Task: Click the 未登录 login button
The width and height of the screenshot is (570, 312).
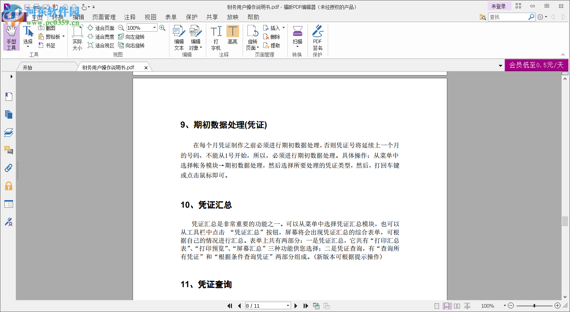Action: [499, 6]
